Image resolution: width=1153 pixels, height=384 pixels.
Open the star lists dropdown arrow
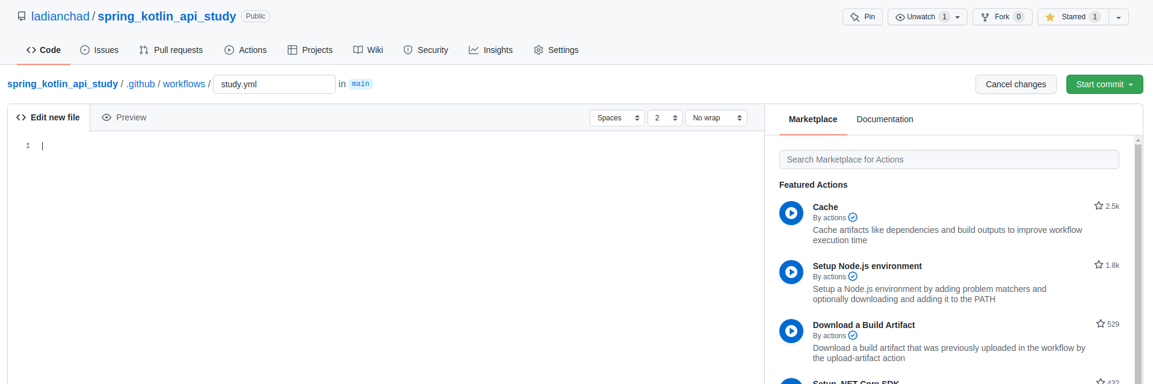click(x=1119, y=17)
